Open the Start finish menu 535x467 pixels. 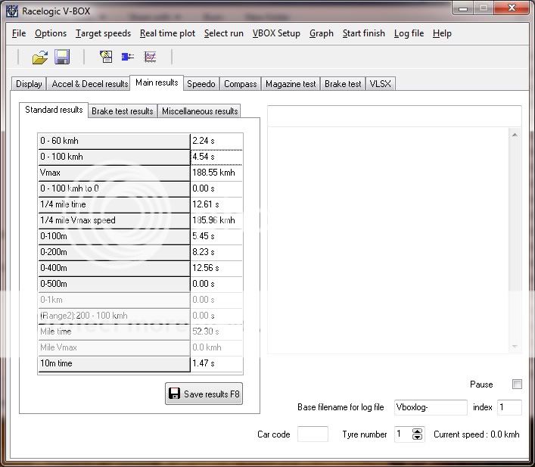tap(364, 33)
